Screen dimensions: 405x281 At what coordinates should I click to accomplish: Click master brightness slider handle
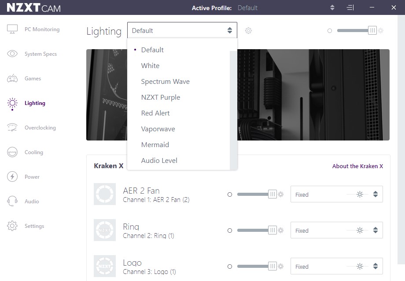click(372, 30)
